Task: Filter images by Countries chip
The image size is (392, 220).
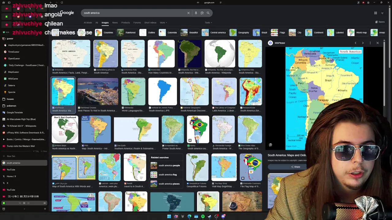Action: pos(104,32)
